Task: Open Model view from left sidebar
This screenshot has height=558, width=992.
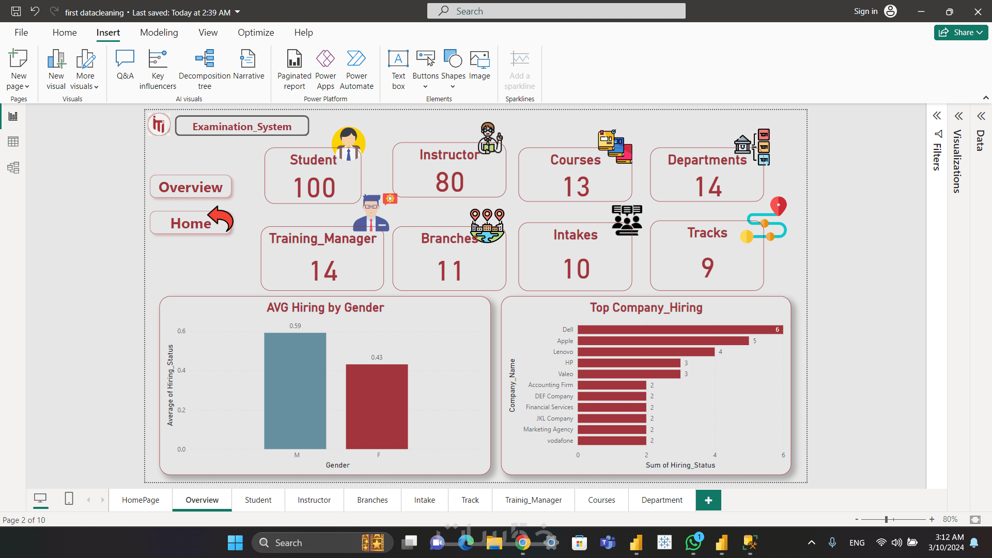Action: tap(13, 167)
